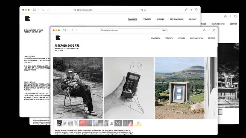Open the black-and-white shrine photo in the right-hand window

229,76
